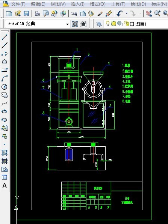Viewport: 168px width, 224px height.
Task: Click the 图层1 layer color swatch
Action: pyautogui.click(x=132, y=24)
